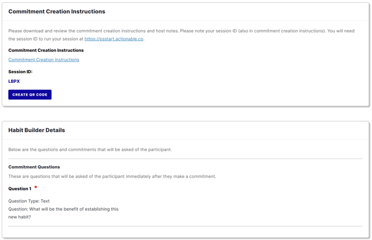The width and height of the screenshot is (372, 240).
Task: Click the 'new habit?' text line
Action: [19, 217]
